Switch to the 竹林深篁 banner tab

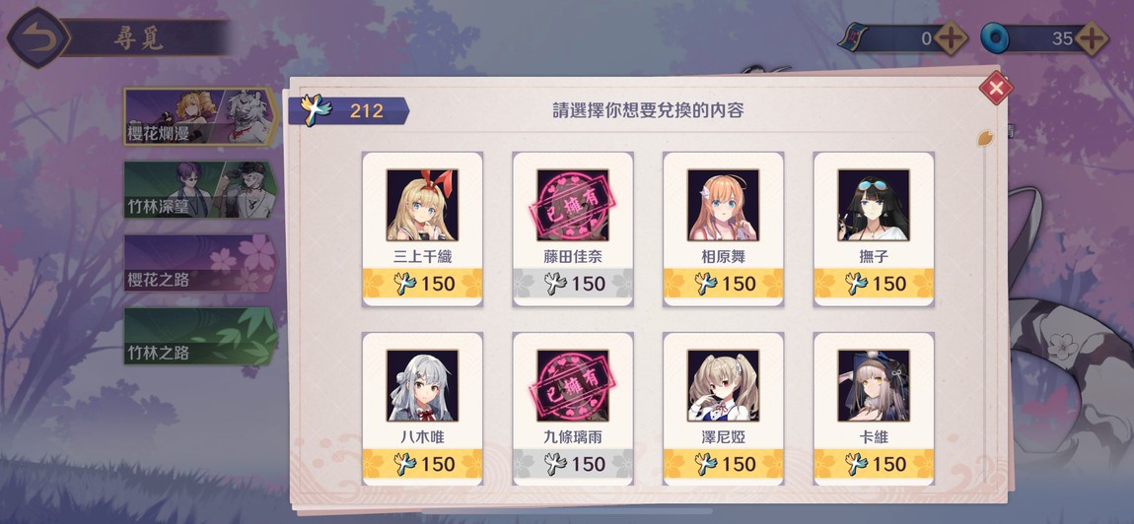pos(200,190)
